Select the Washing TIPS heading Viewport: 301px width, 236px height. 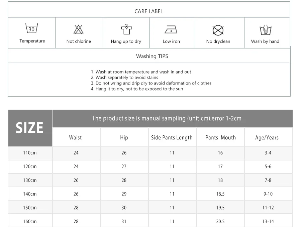[152, 56]
